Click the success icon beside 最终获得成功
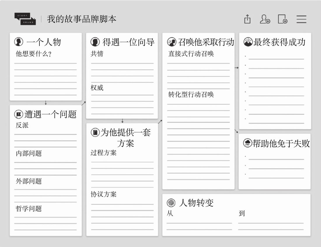Screen dimensions: 321x247 point(248,42)
